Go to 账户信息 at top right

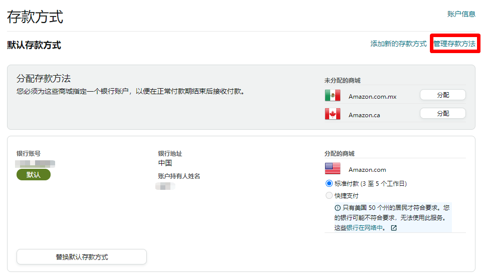tap(461, 14)
